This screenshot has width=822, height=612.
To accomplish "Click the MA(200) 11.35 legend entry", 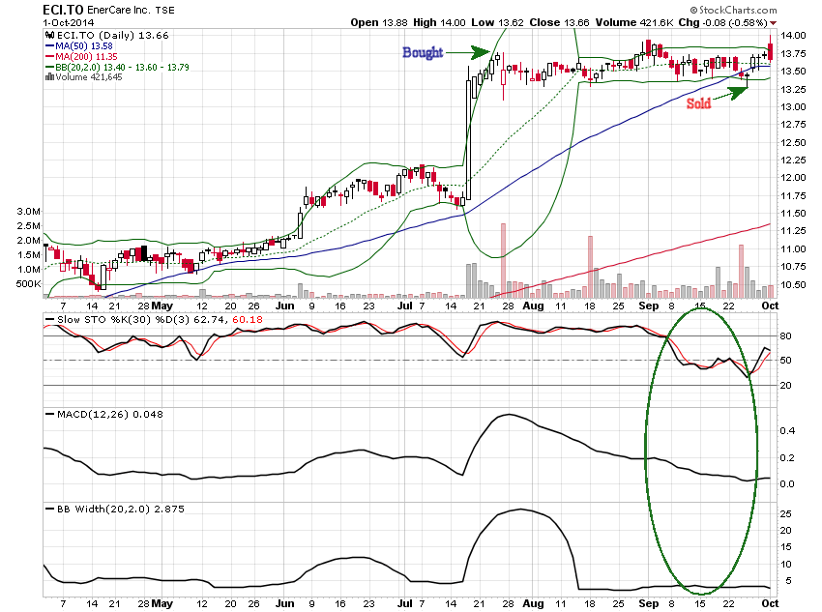I will coord(82,57).
